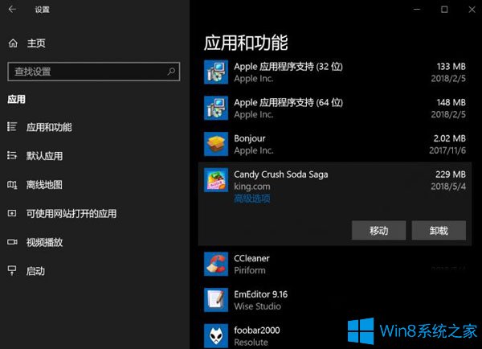Select the Bonjour entry name

250,138
